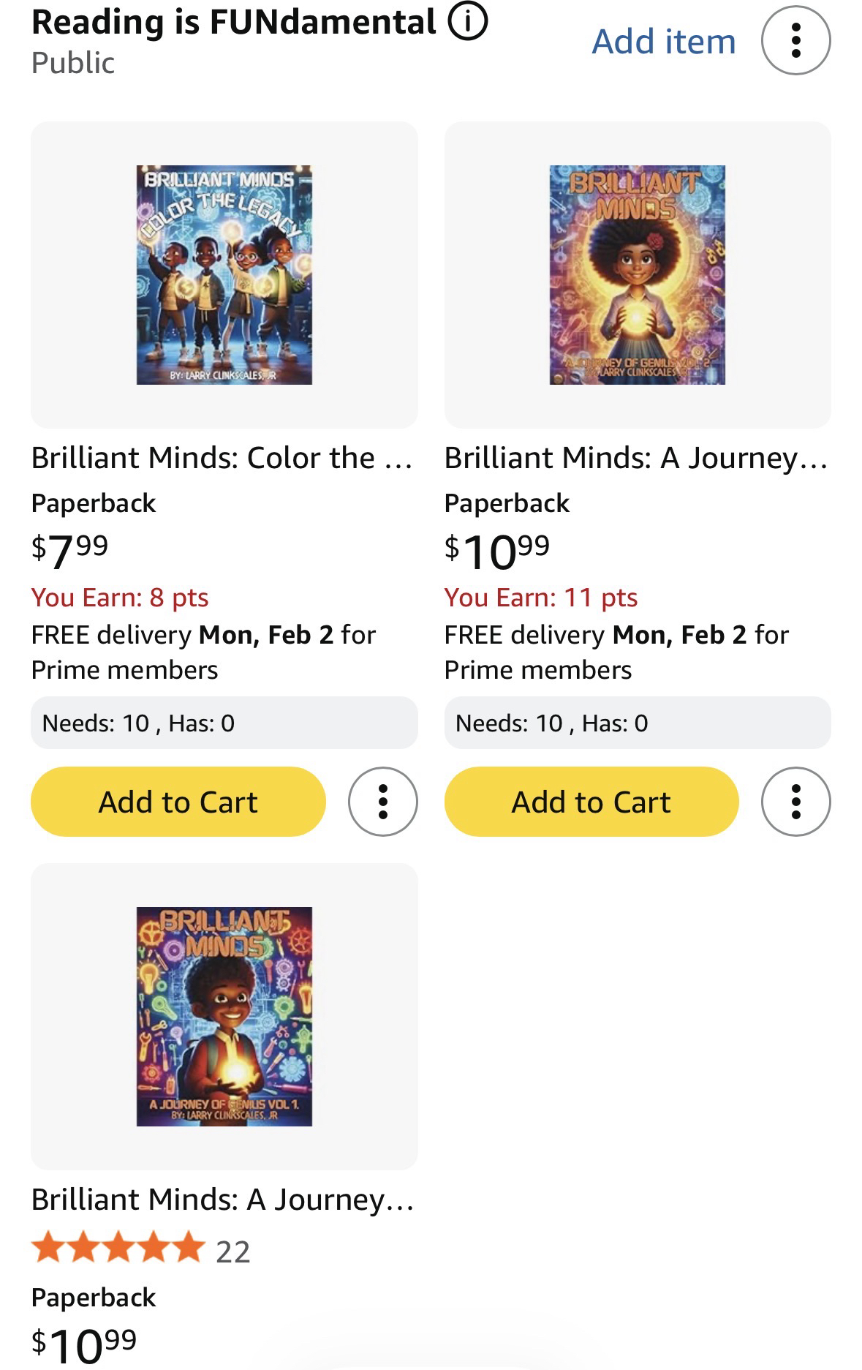Open the title link above the star rating

coord(222,1200)
